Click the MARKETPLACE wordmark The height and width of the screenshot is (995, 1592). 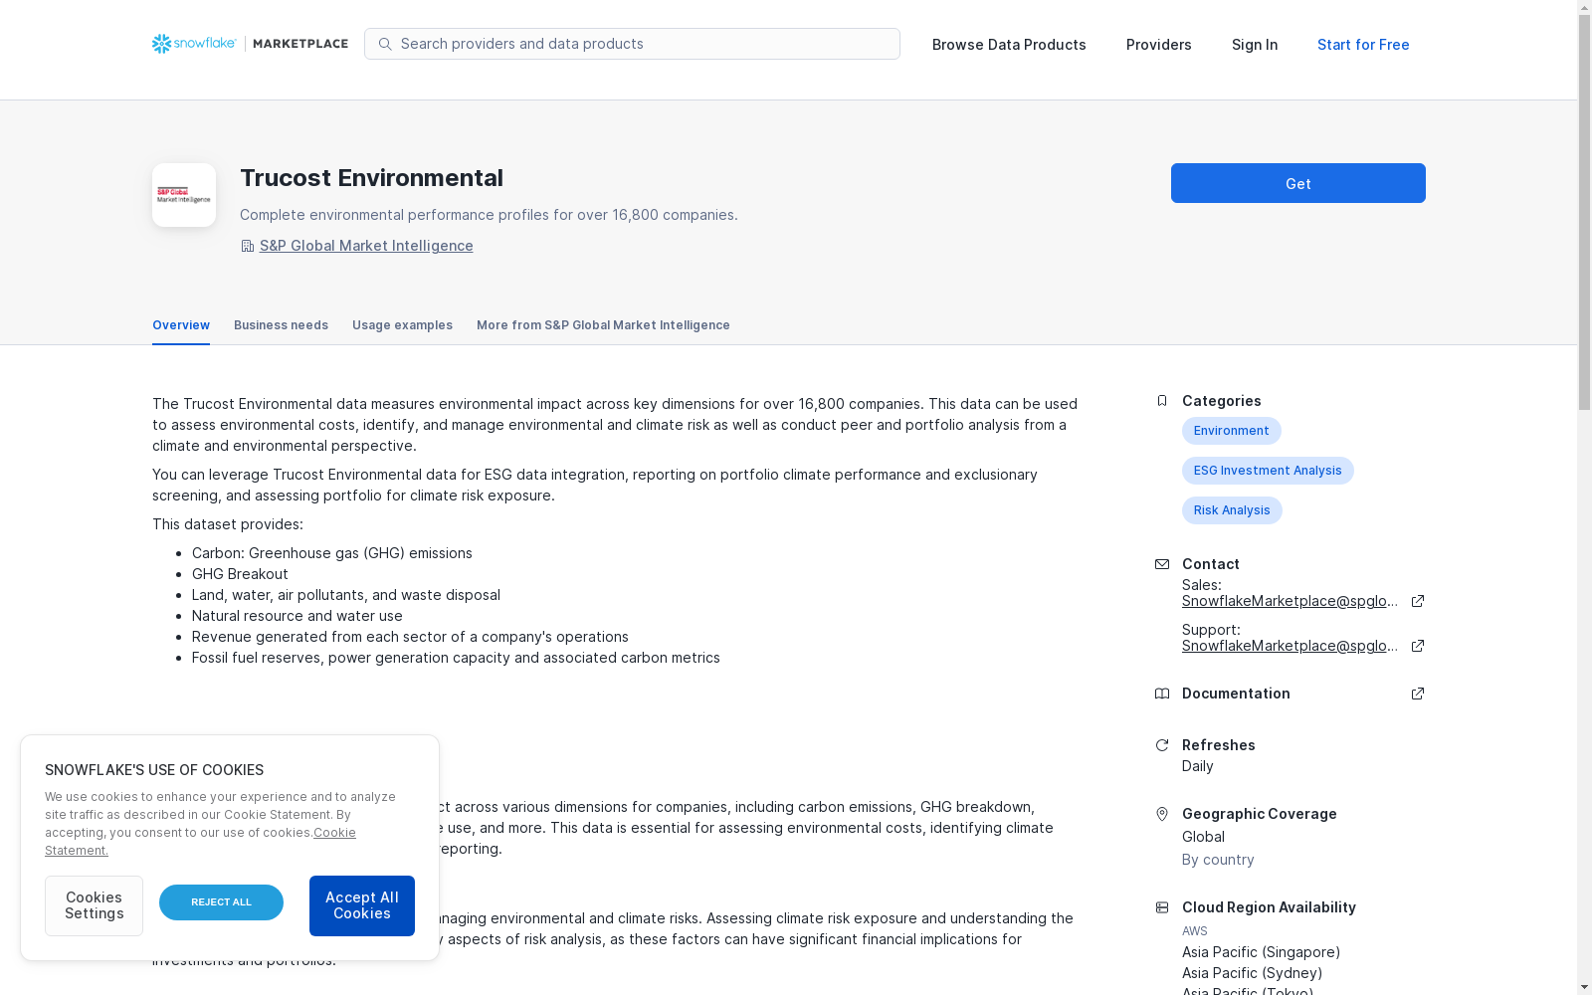(300, 44)
